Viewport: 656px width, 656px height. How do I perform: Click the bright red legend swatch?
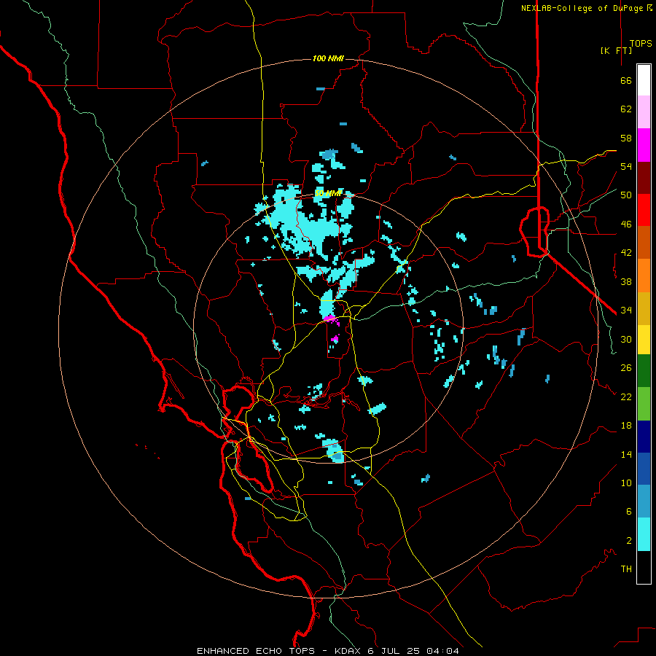[x=644, y=210]
